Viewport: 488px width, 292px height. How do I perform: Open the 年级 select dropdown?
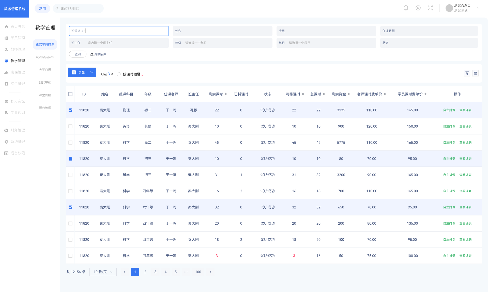pos(222,43)
